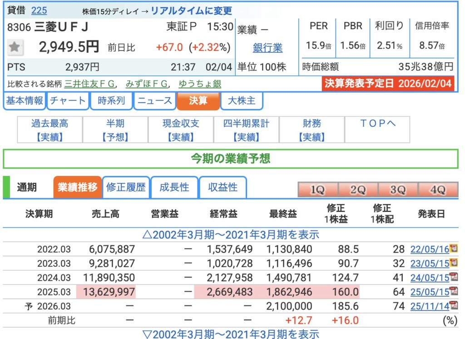The image size is (465, 339).
Task: Open the 銀行業 sector link
Action: click(x=267, y=48)
